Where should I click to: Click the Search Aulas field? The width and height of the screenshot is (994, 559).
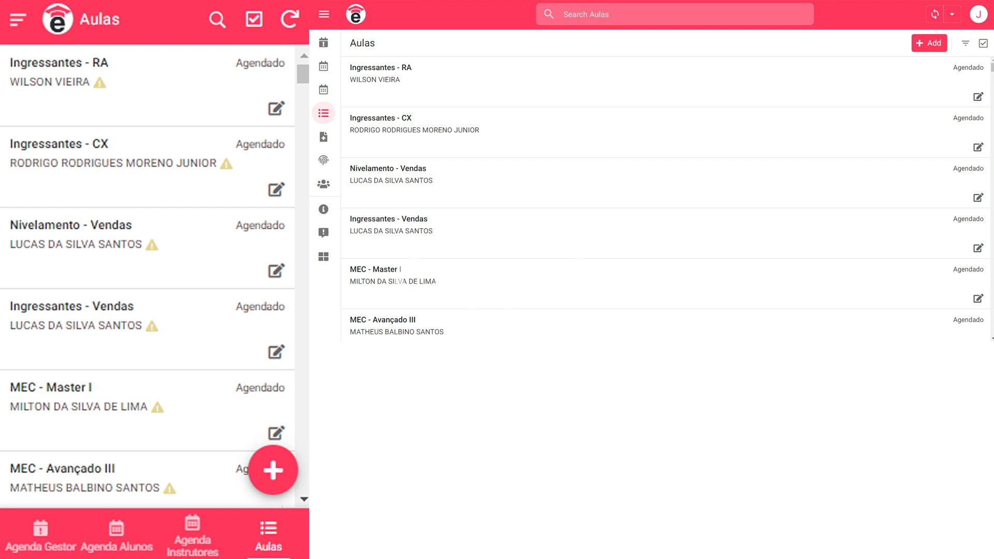[675, 14]
